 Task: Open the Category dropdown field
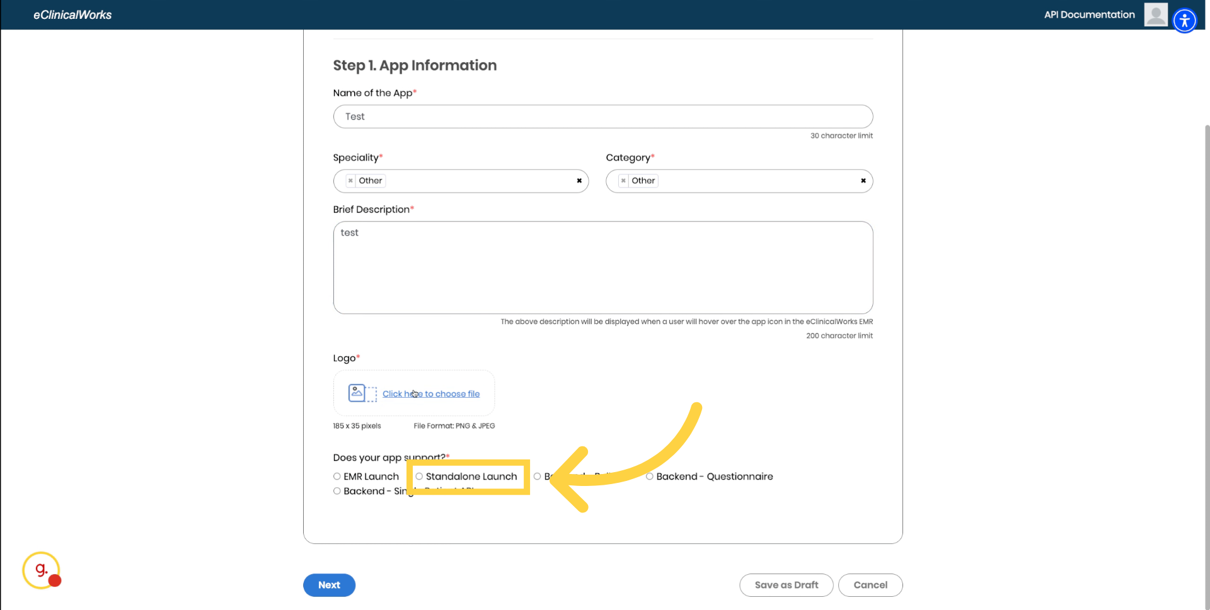(756, 181)
